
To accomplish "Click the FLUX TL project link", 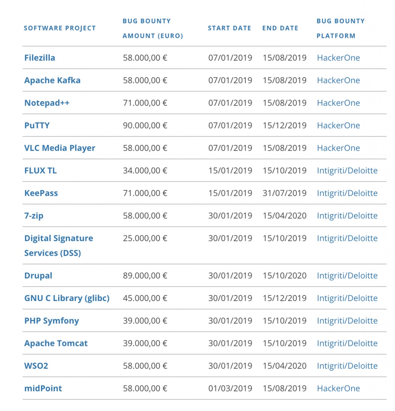I will click(x=41, y=171).
